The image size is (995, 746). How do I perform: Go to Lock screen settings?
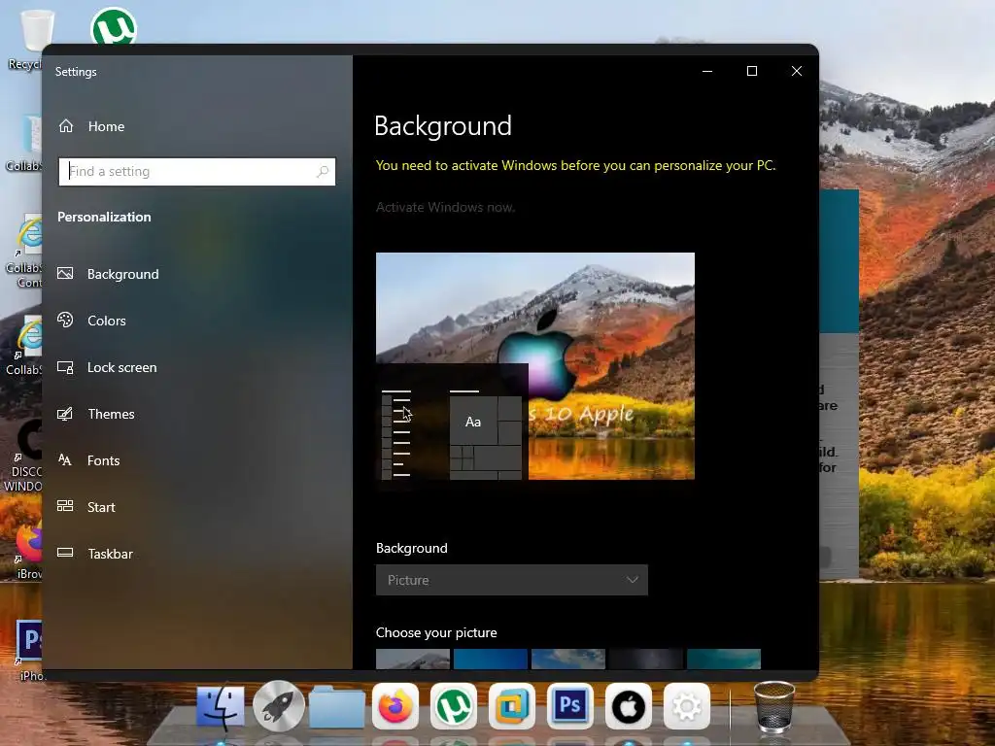tap(121, 367)
